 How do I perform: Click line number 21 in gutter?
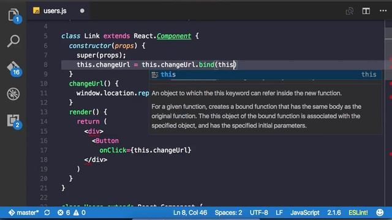click(x=43, y=188)
